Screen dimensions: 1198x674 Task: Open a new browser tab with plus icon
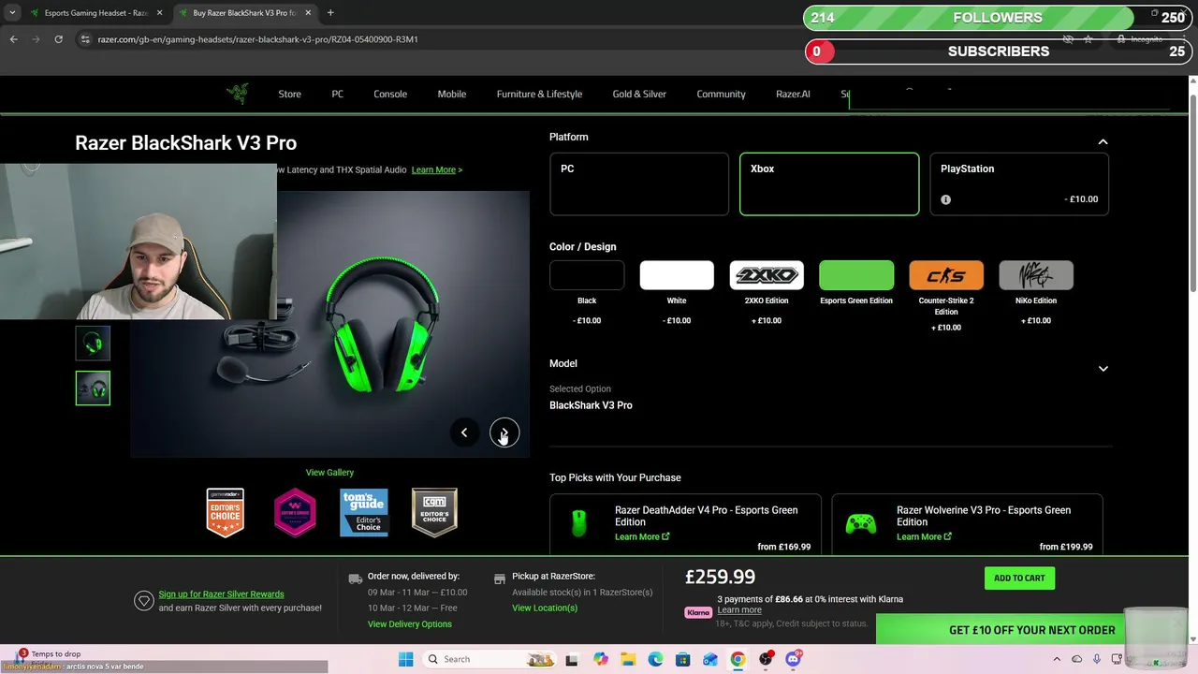tap(330, 13)
